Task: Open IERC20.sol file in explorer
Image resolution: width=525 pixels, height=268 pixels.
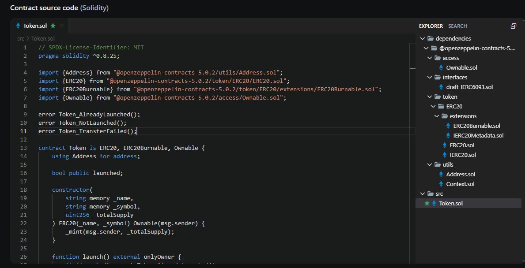Action: pos(463,155)
